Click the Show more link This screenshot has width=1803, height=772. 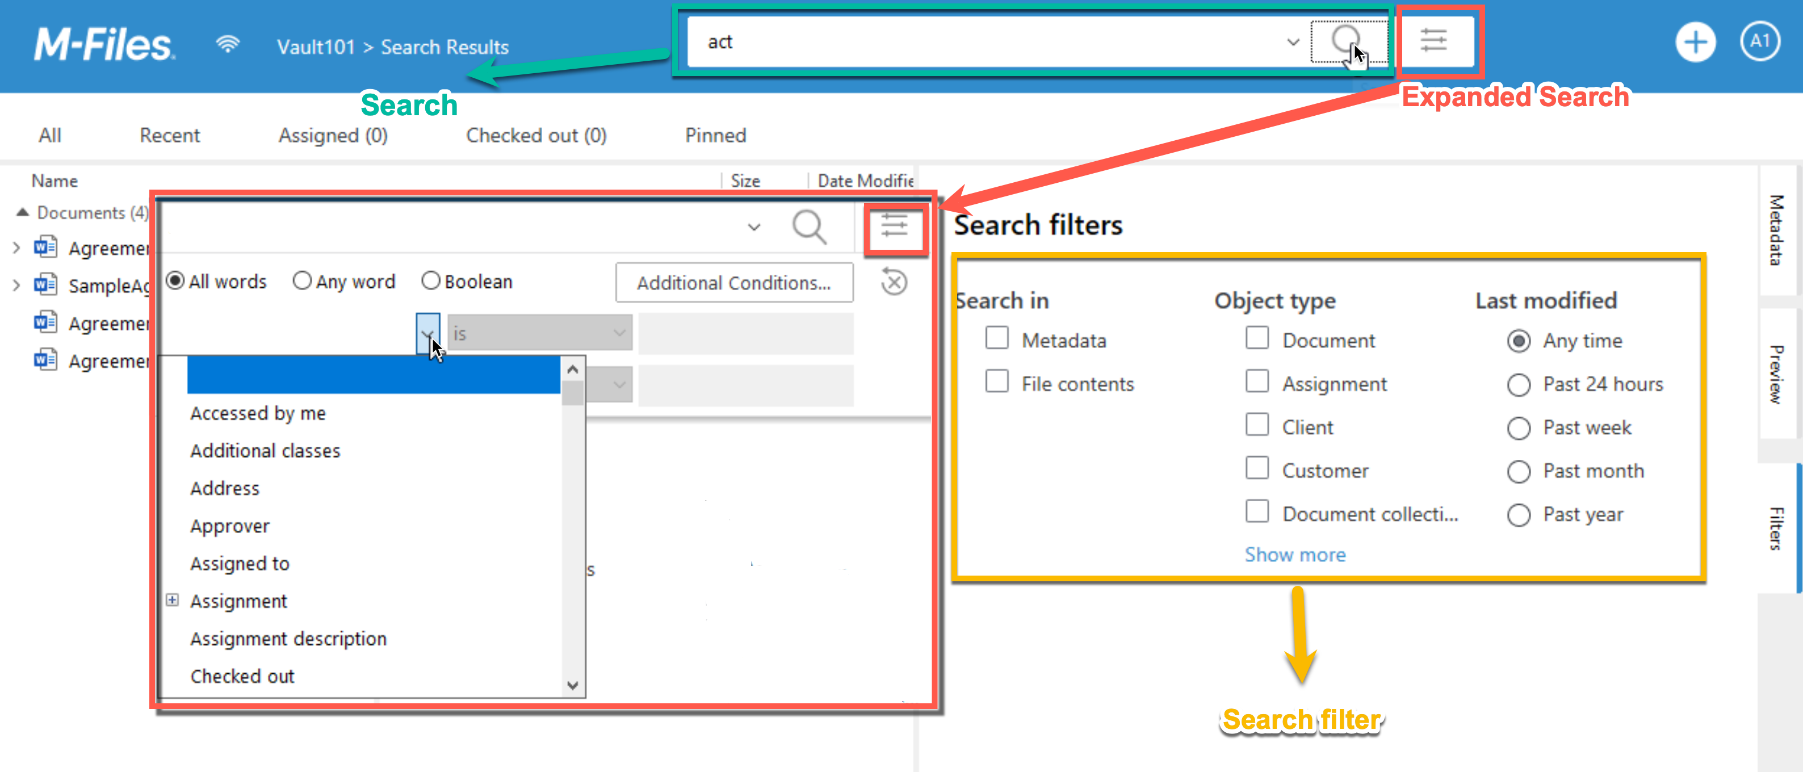click(1295, 555)
